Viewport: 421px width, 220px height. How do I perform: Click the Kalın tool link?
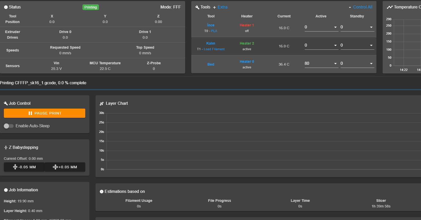pyautogui.click(x=211, y=43)
